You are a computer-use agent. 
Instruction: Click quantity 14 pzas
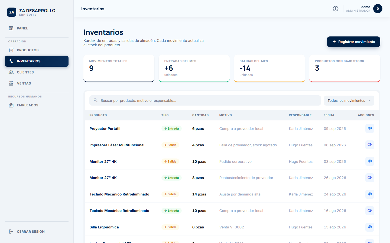click(199, 194)
